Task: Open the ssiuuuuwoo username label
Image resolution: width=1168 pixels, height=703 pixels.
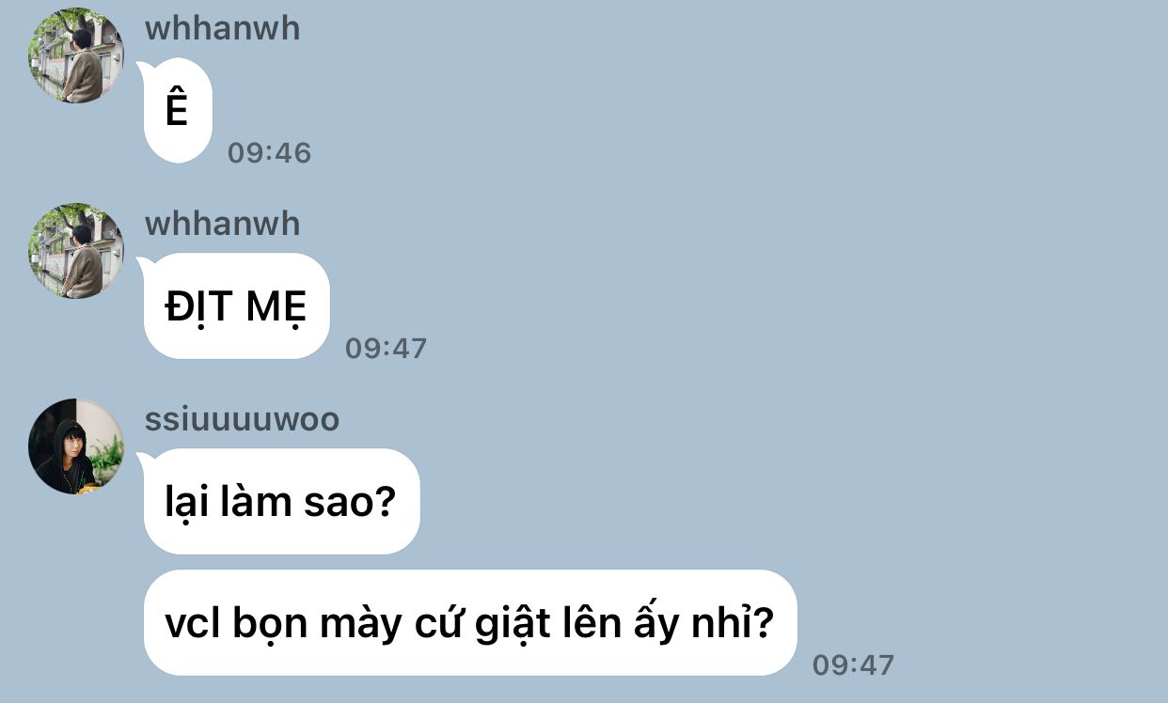Action: [242, 419]
